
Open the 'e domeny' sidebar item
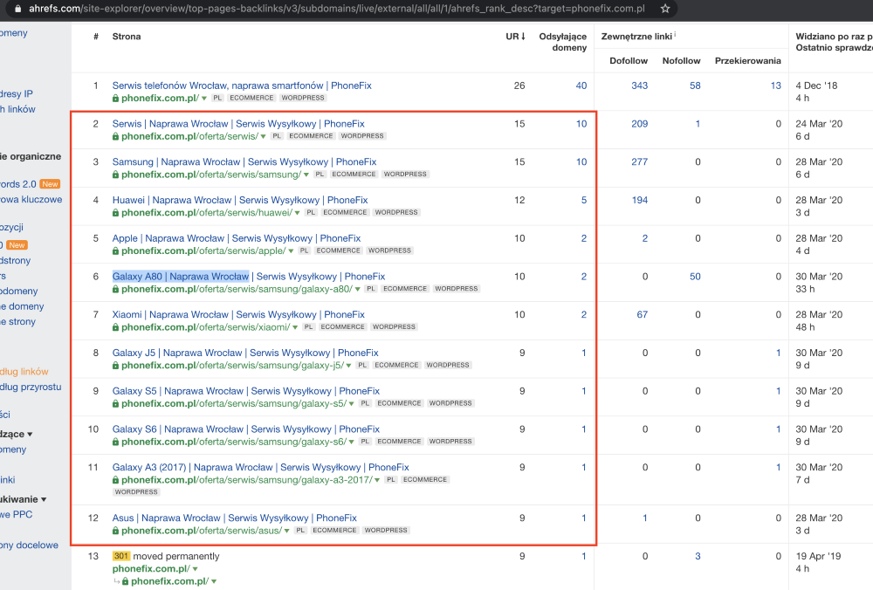[23, 306]
